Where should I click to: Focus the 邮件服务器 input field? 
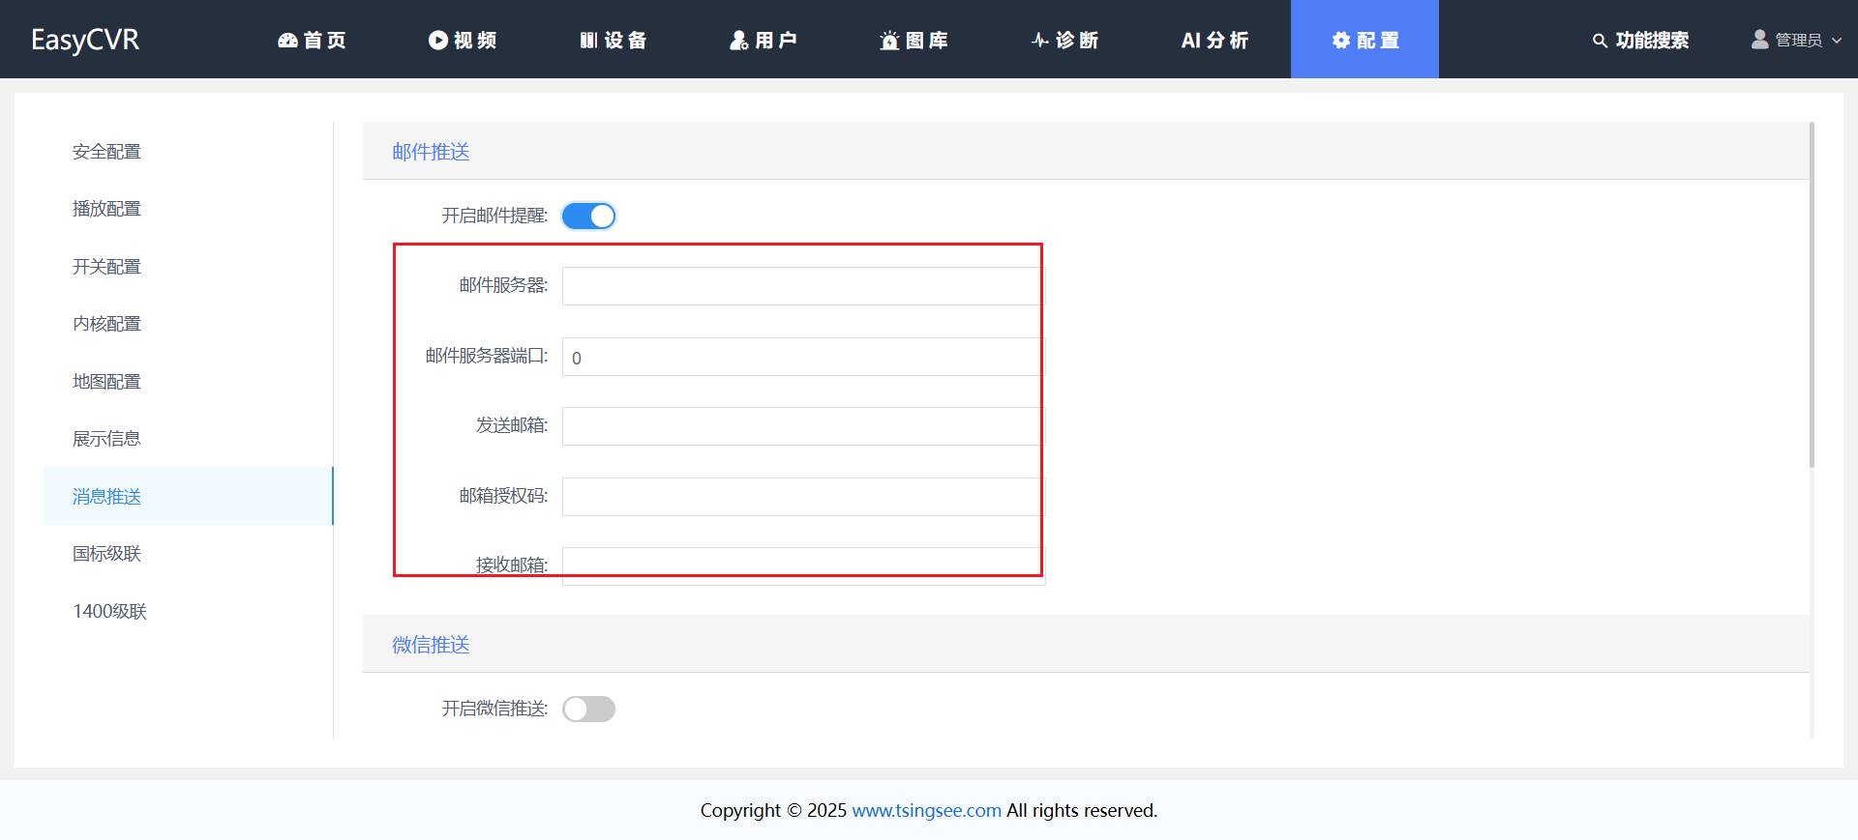tap(803, 286)
